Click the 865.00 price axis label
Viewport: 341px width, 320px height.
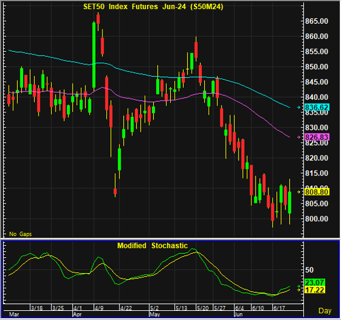(x=317, y=21)
